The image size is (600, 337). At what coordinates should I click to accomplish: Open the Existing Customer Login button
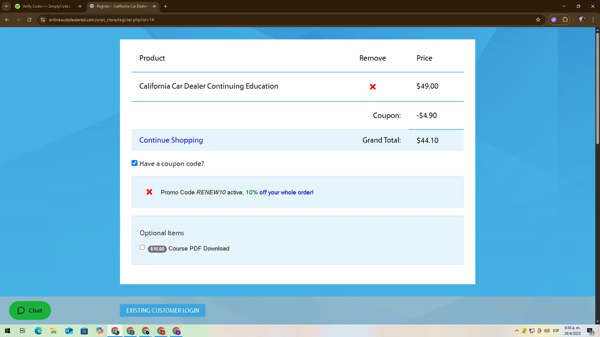tap(162, 311)
